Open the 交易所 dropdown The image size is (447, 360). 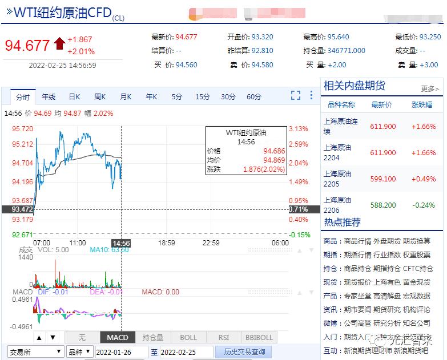pyautogui.click(x=35, y=352)
